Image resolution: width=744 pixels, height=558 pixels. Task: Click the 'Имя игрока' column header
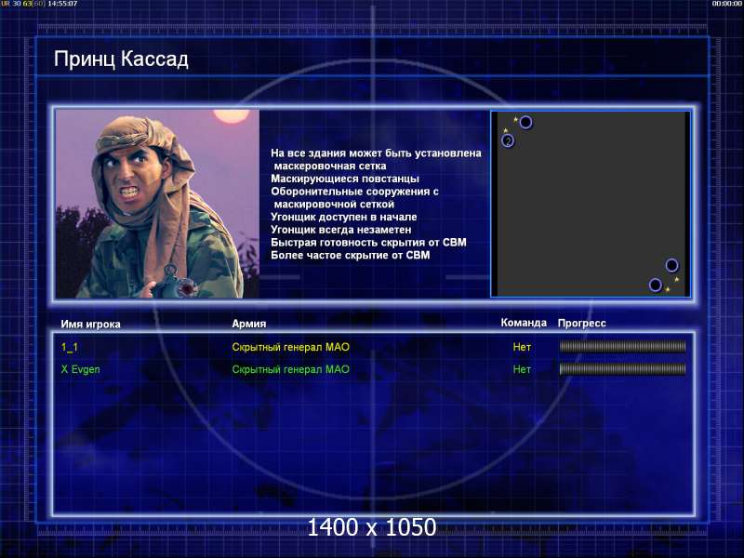click(91, 324)
